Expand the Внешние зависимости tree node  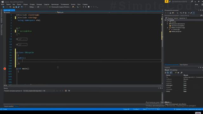click(x=167, y=24)
